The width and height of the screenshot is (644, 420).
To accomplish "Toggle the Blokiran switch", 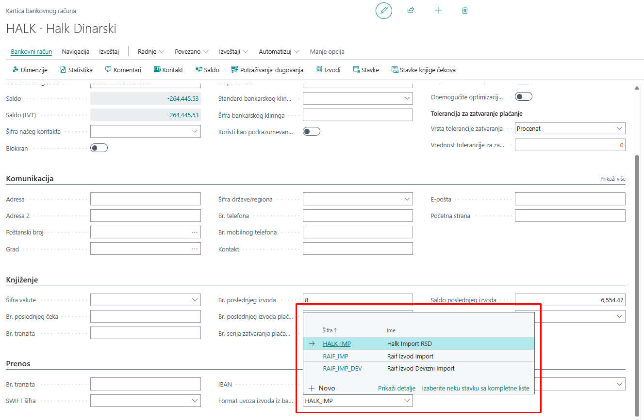I will tap(99, 148).
